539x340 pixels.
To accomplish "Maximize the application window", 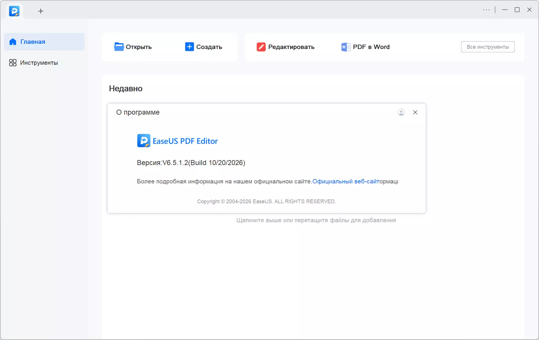I will point(517,10).
